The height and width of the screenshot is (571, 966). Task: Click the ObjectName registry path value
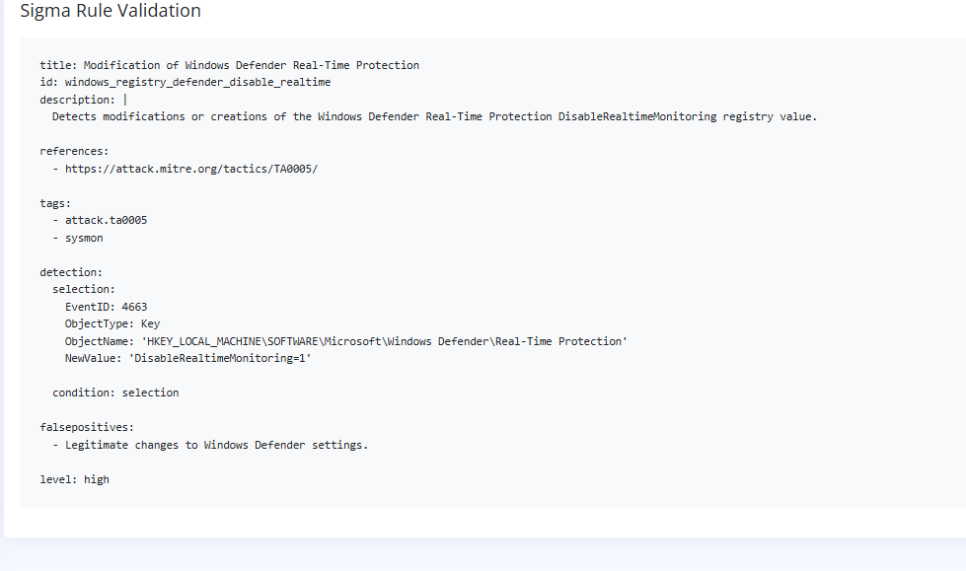pyautogui.click(x=385, y=341)
